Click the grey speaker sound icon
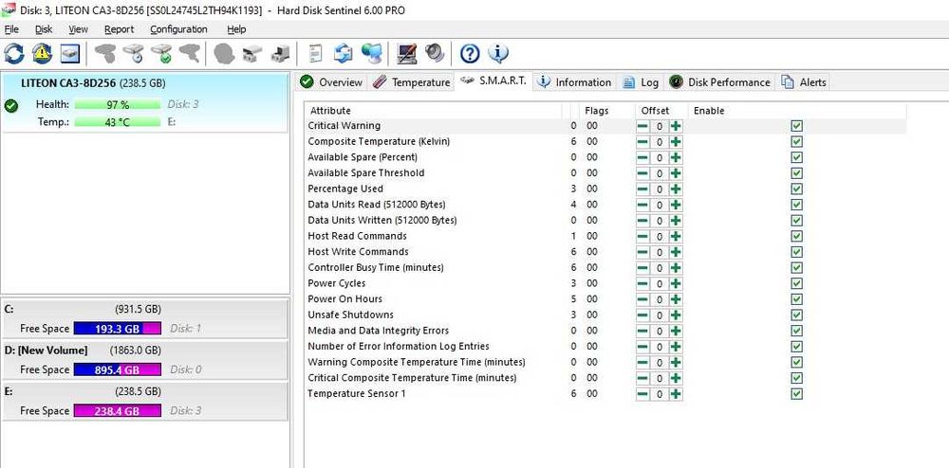The image size is (949, 468). 435,54
